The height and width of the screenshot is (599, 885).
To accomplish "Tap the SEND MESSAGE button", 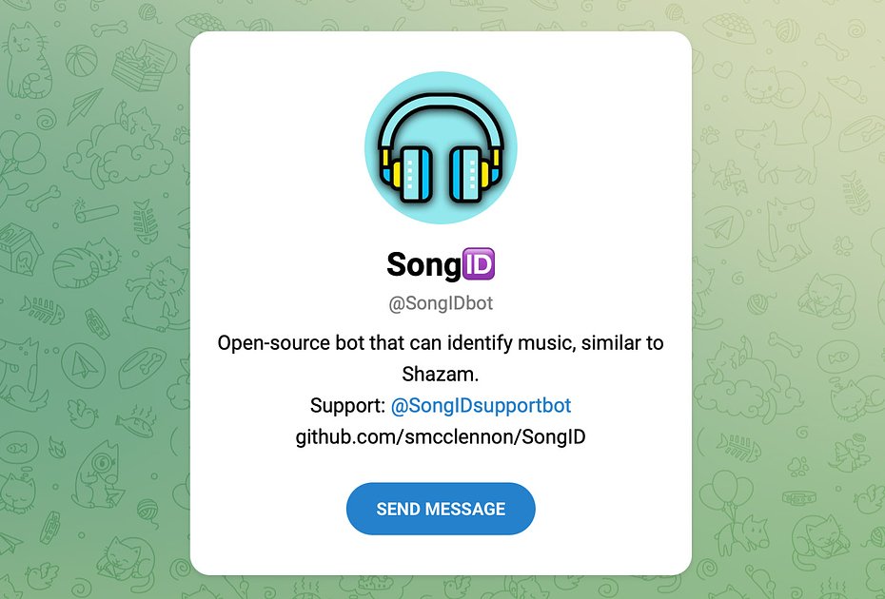I will [441, 509].
